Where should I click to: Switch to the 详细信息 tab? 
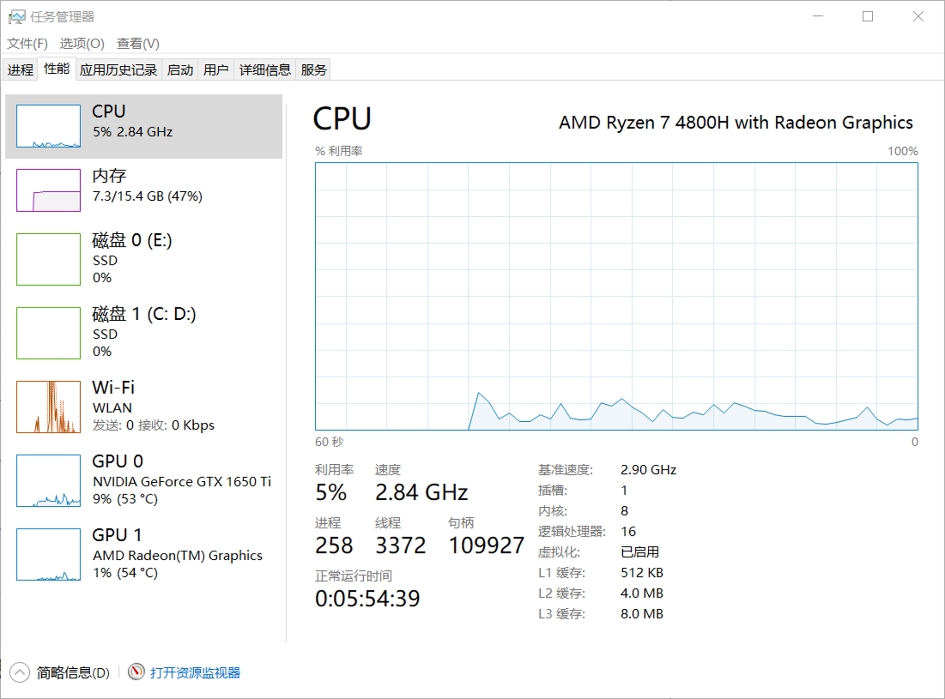coord(265,70)
